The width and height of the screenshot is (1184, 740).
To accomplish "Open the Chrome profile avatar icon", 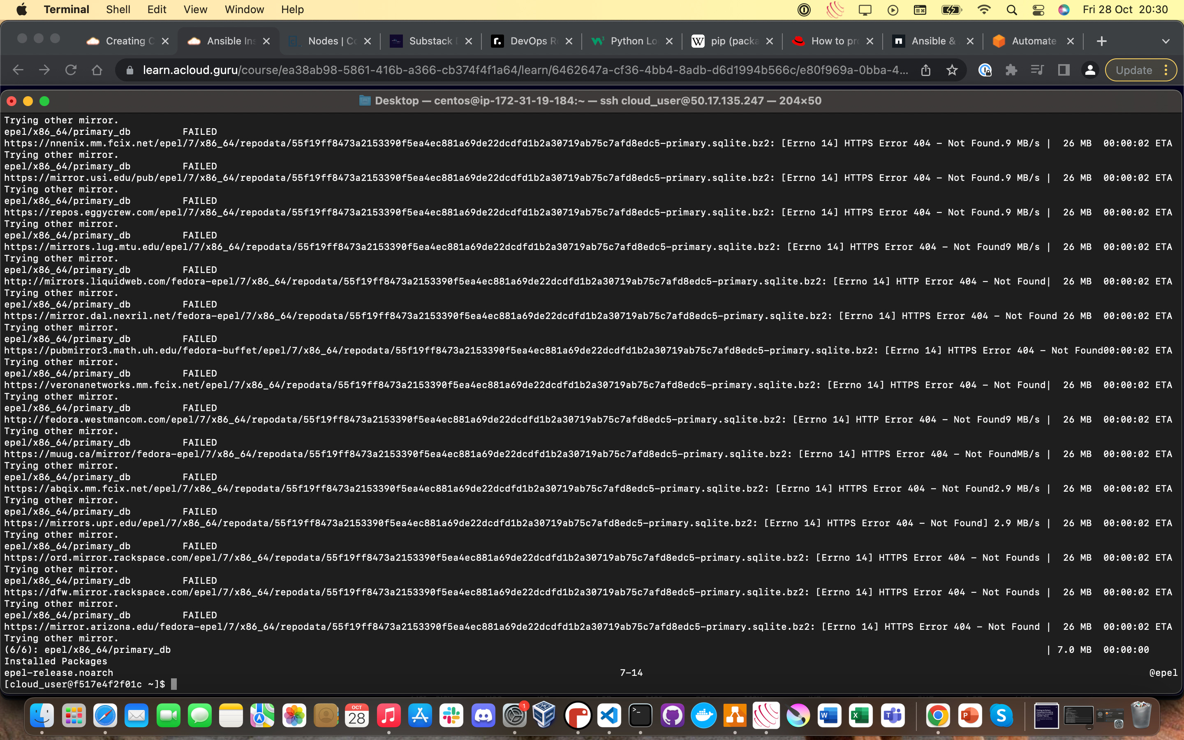I will (1089, 70).
